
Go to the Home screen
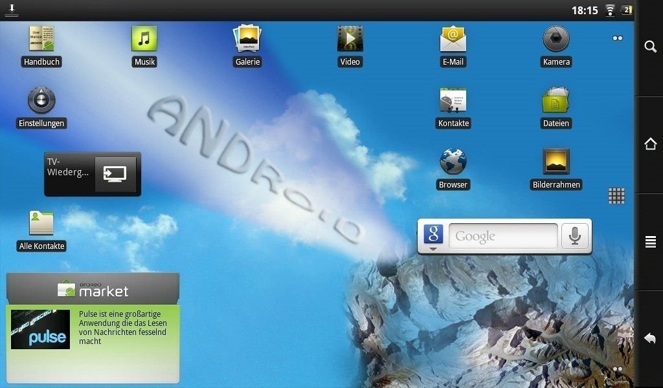(650, 144)
